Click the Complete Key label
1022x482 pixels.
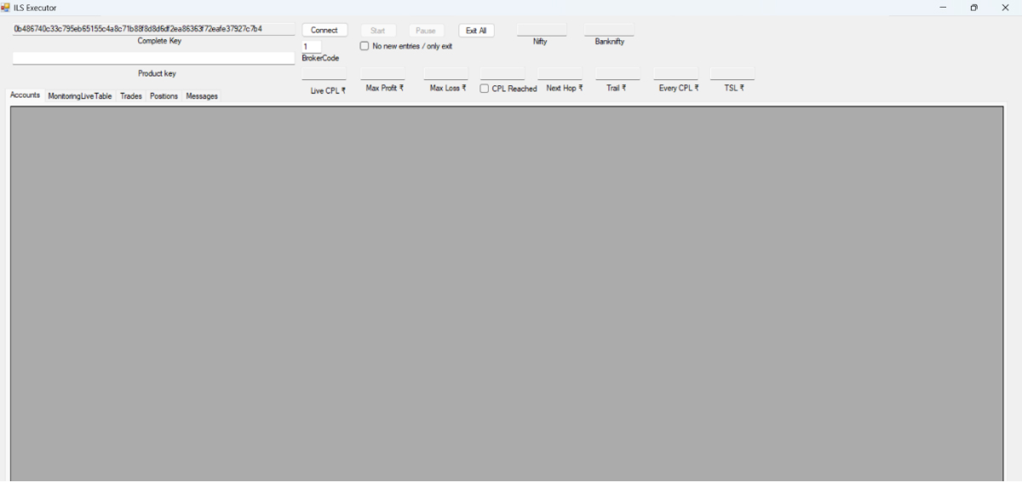(x=159, y=41)
